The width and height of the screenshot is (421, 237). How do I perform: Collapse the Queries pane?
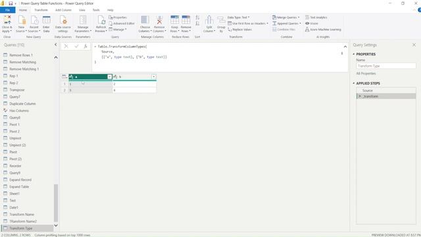tap(55, 45)
